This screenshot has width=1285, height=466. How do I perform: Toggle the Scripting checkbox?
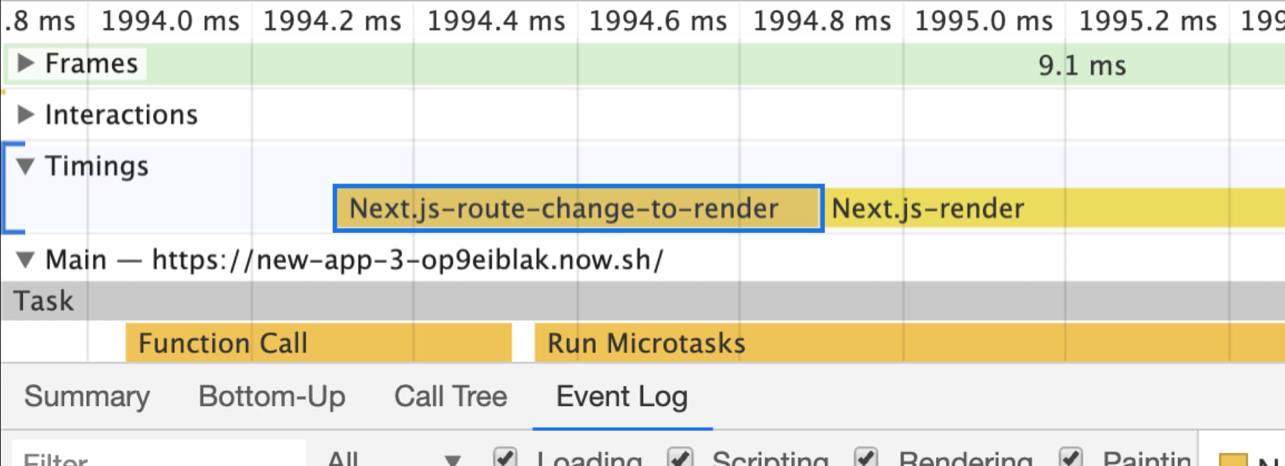point(679,457)
